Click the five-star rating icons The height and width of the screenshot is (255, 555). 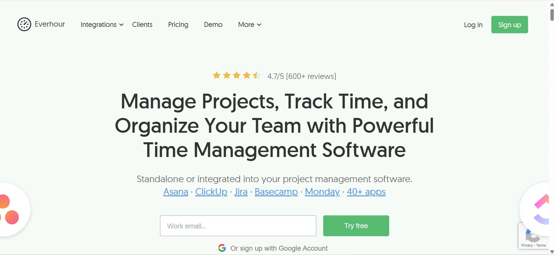(236, 76)
